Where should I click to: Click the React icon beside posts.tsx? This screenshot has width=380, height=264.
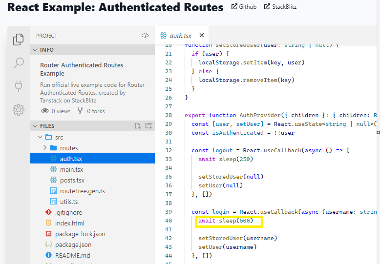[53, 180]
